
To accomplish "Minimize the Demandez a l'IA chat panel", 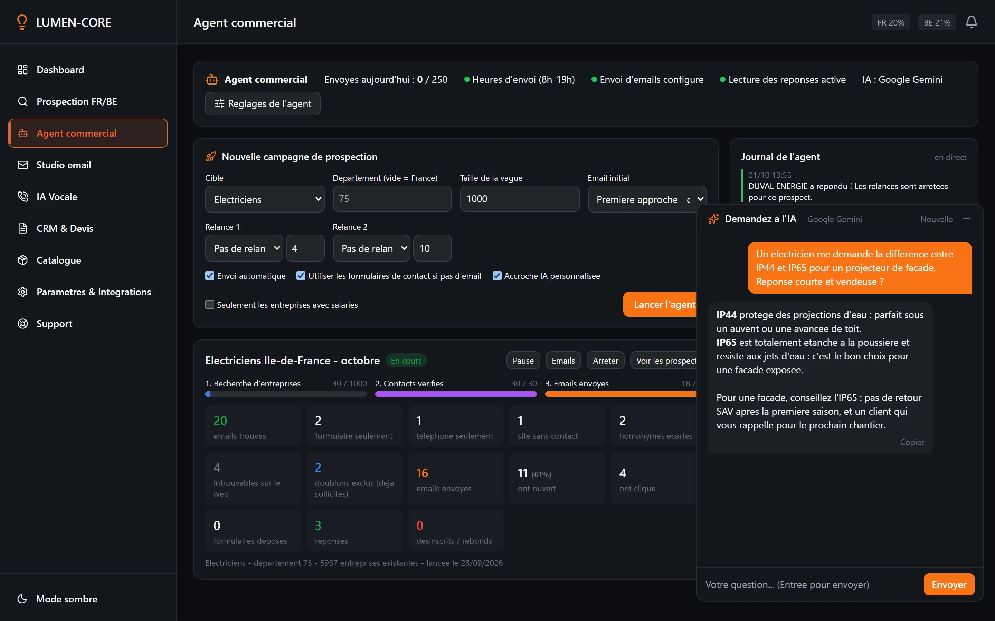I will click(x=967, y=219).
